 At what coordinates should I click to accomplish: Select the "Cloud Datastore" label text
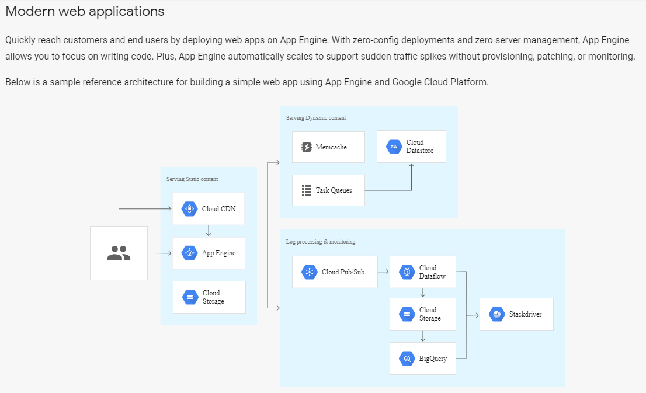click(420, 147)
